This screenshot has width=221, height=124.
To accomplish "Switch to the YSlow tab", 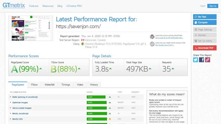I will [x=34, y=85].
